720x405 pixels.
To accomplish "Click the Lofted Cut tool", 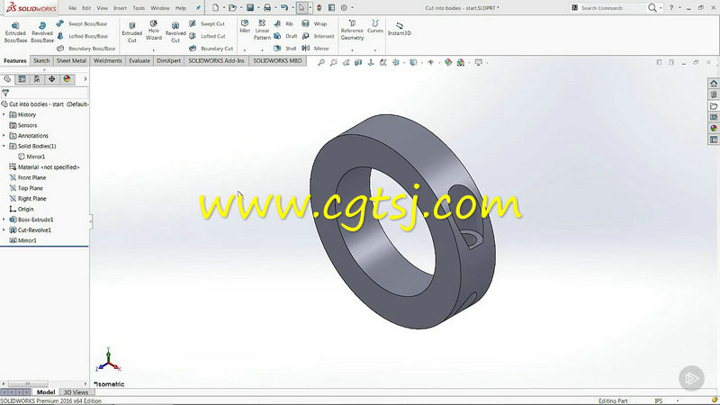I will click(207, 36).
